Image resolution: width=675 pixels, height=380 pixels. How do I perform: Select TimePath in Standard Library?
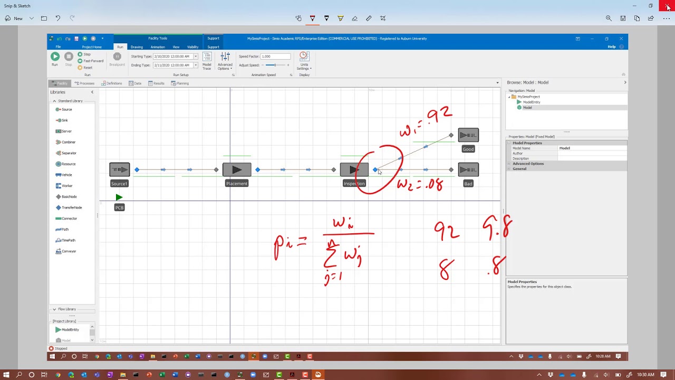(65, 240)
